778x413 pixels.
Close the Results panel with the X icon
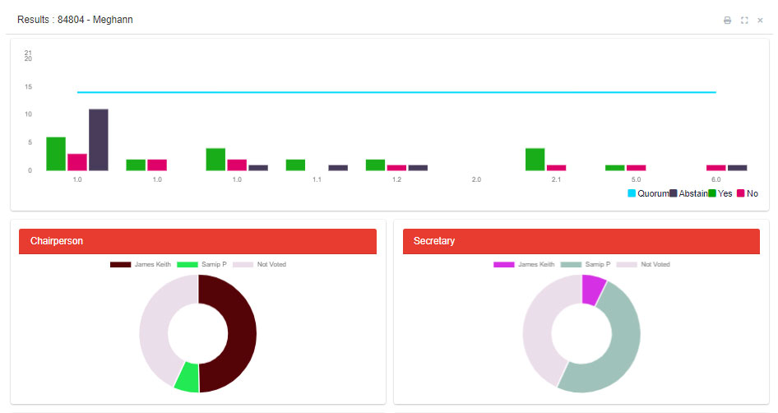coord(760,21)
